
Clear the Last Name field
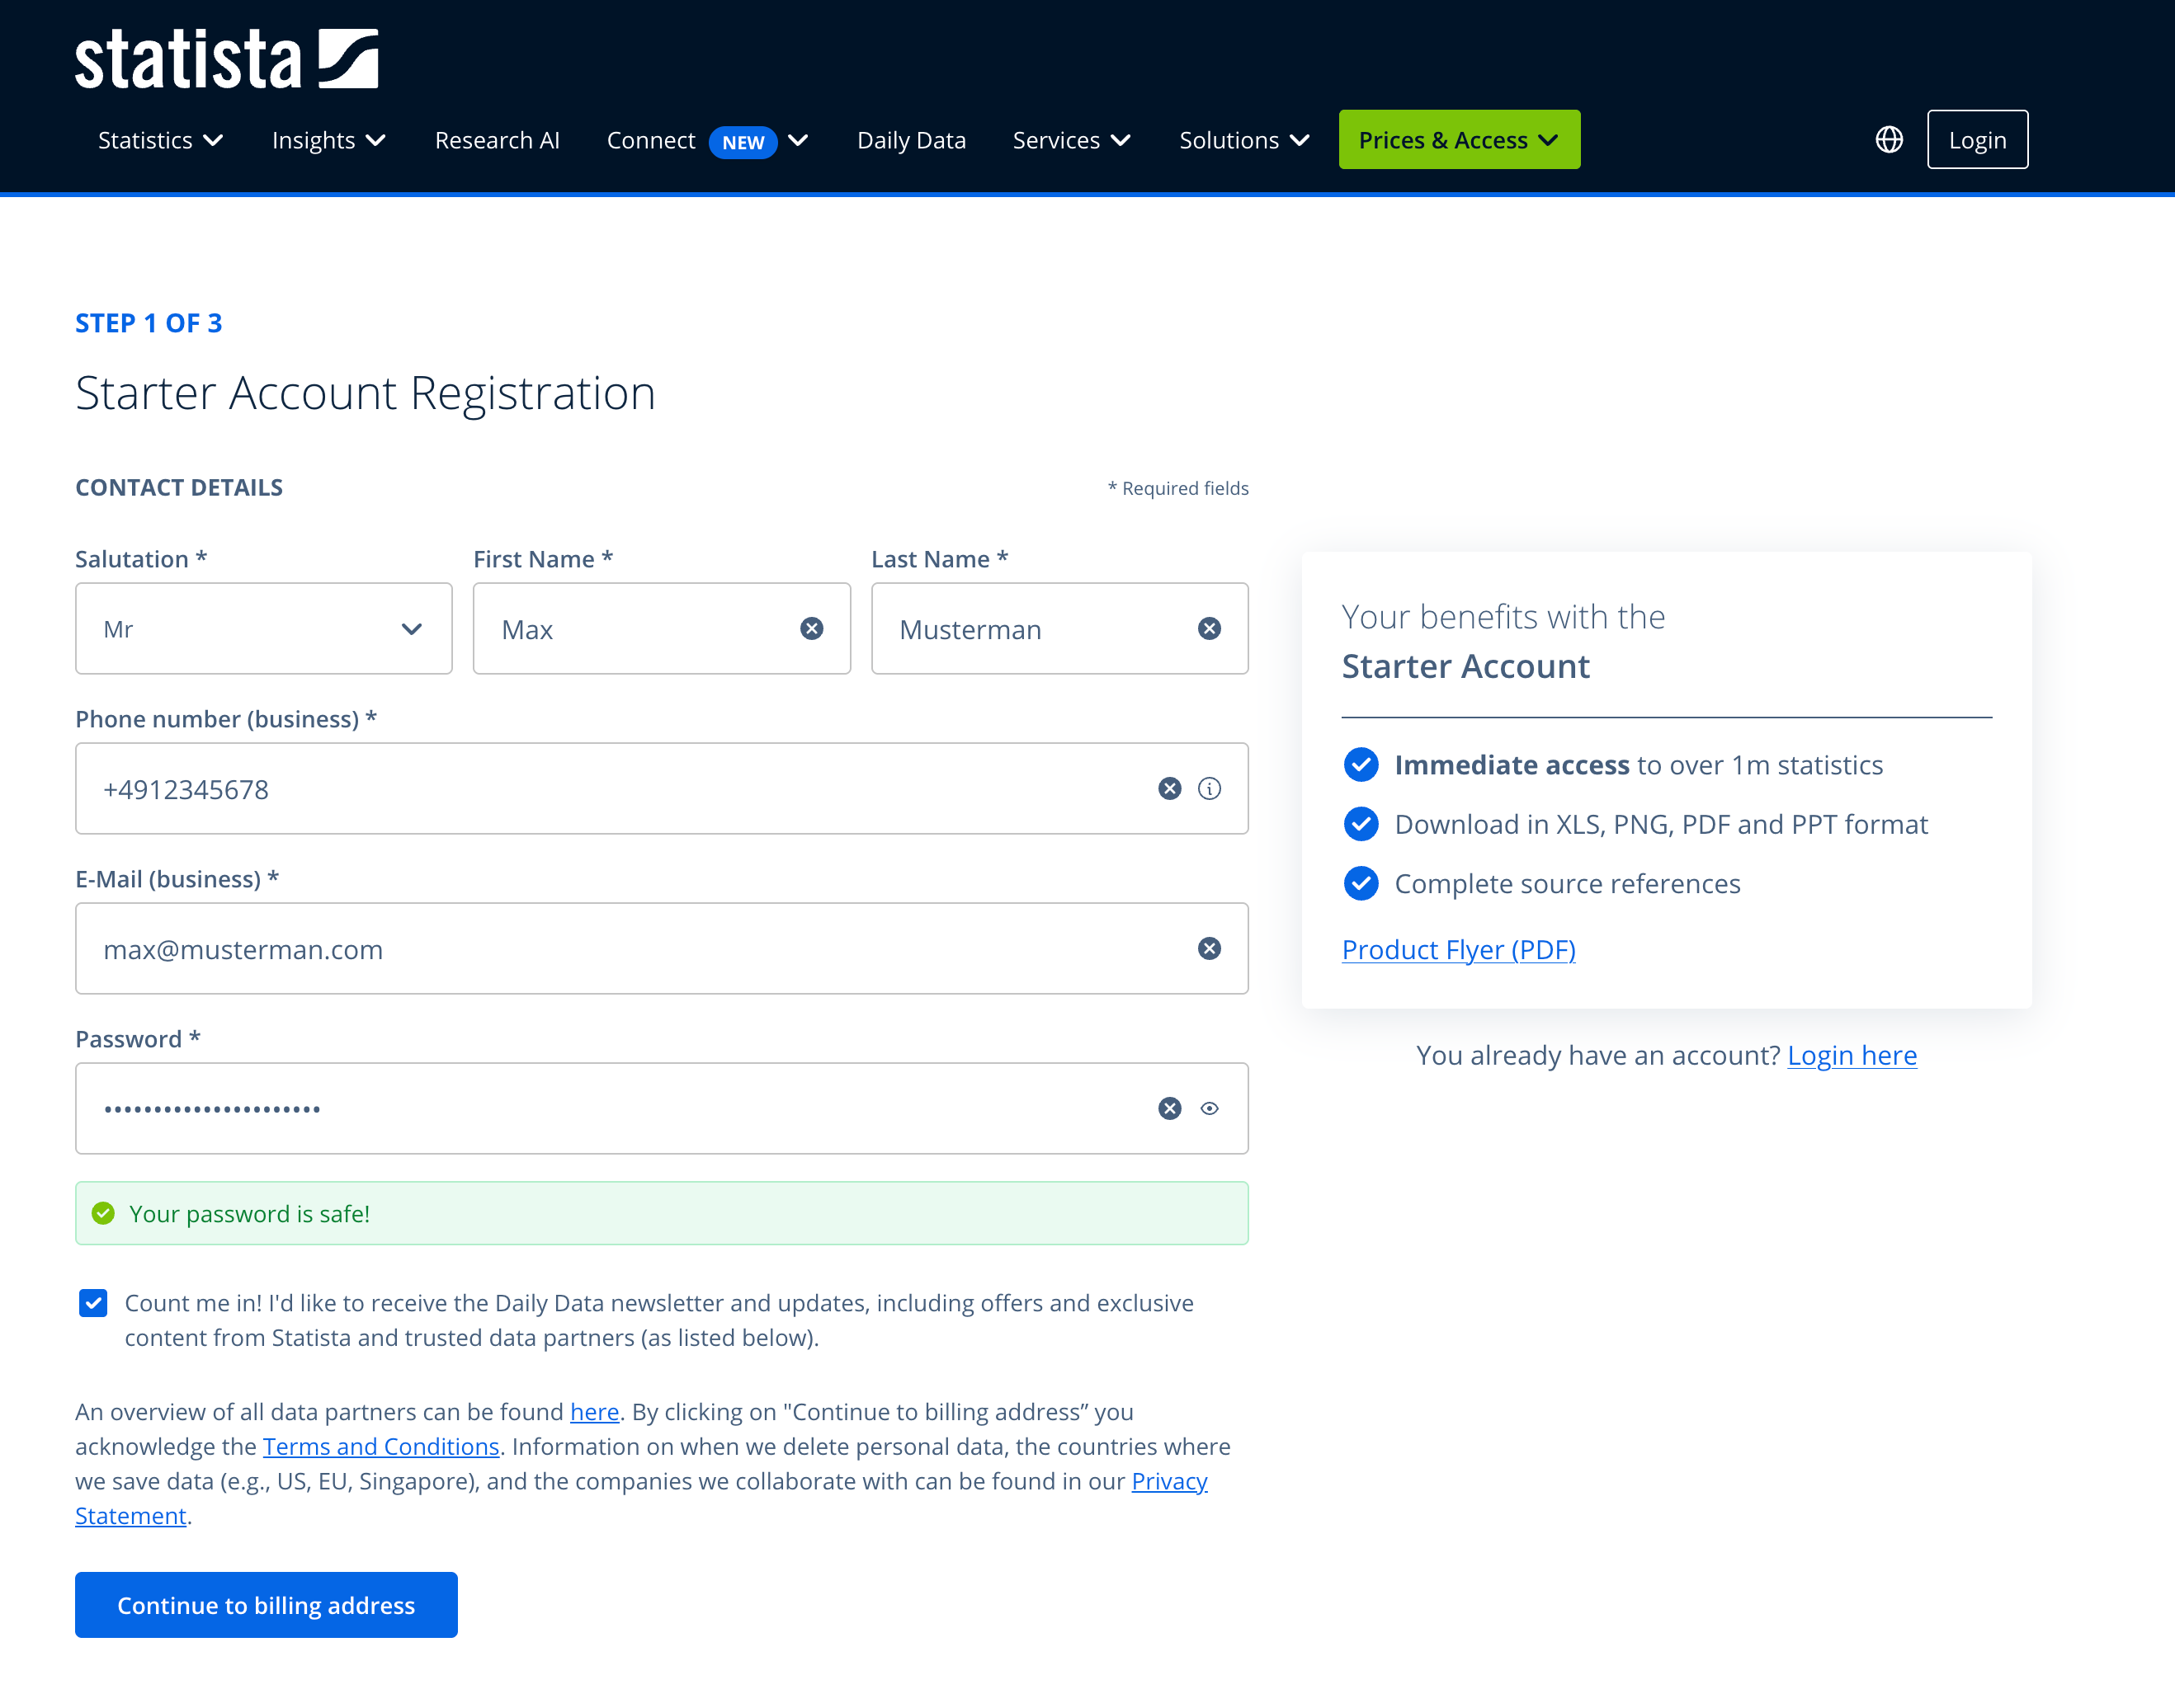coord(1209,628)
